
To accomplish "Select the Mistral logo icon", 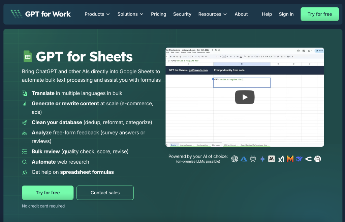I will click(x=290, y=159).
